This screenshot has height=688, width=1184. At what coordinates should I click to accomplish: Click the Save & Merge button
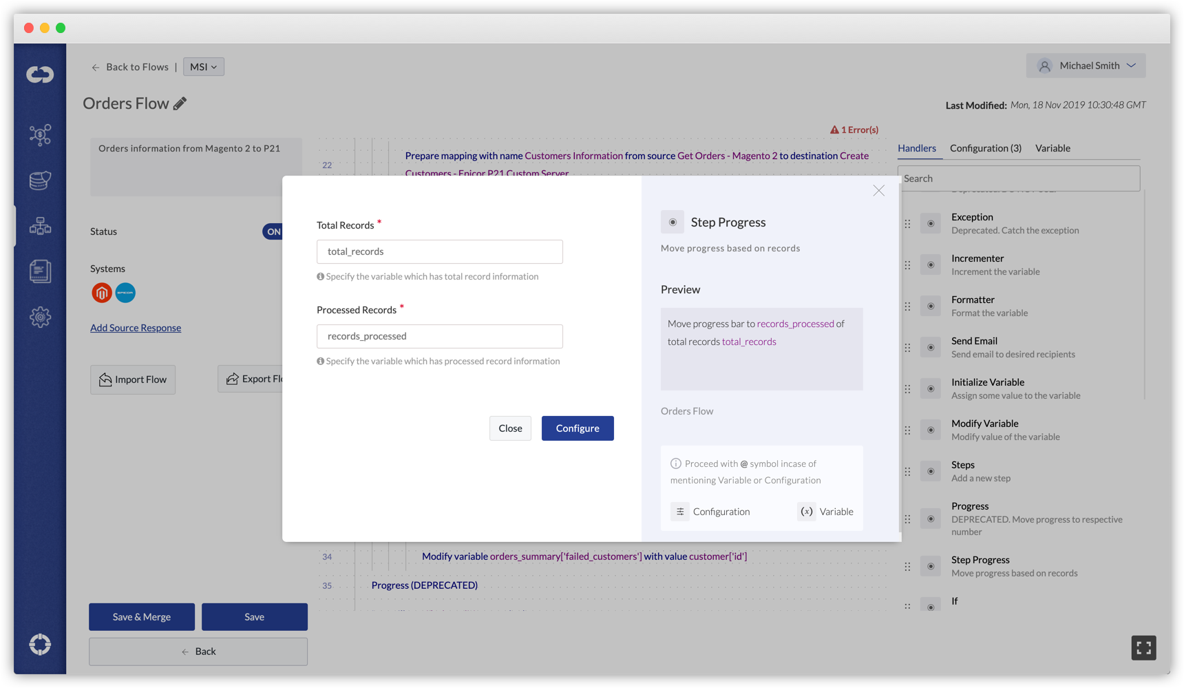[x=142, y=617]
